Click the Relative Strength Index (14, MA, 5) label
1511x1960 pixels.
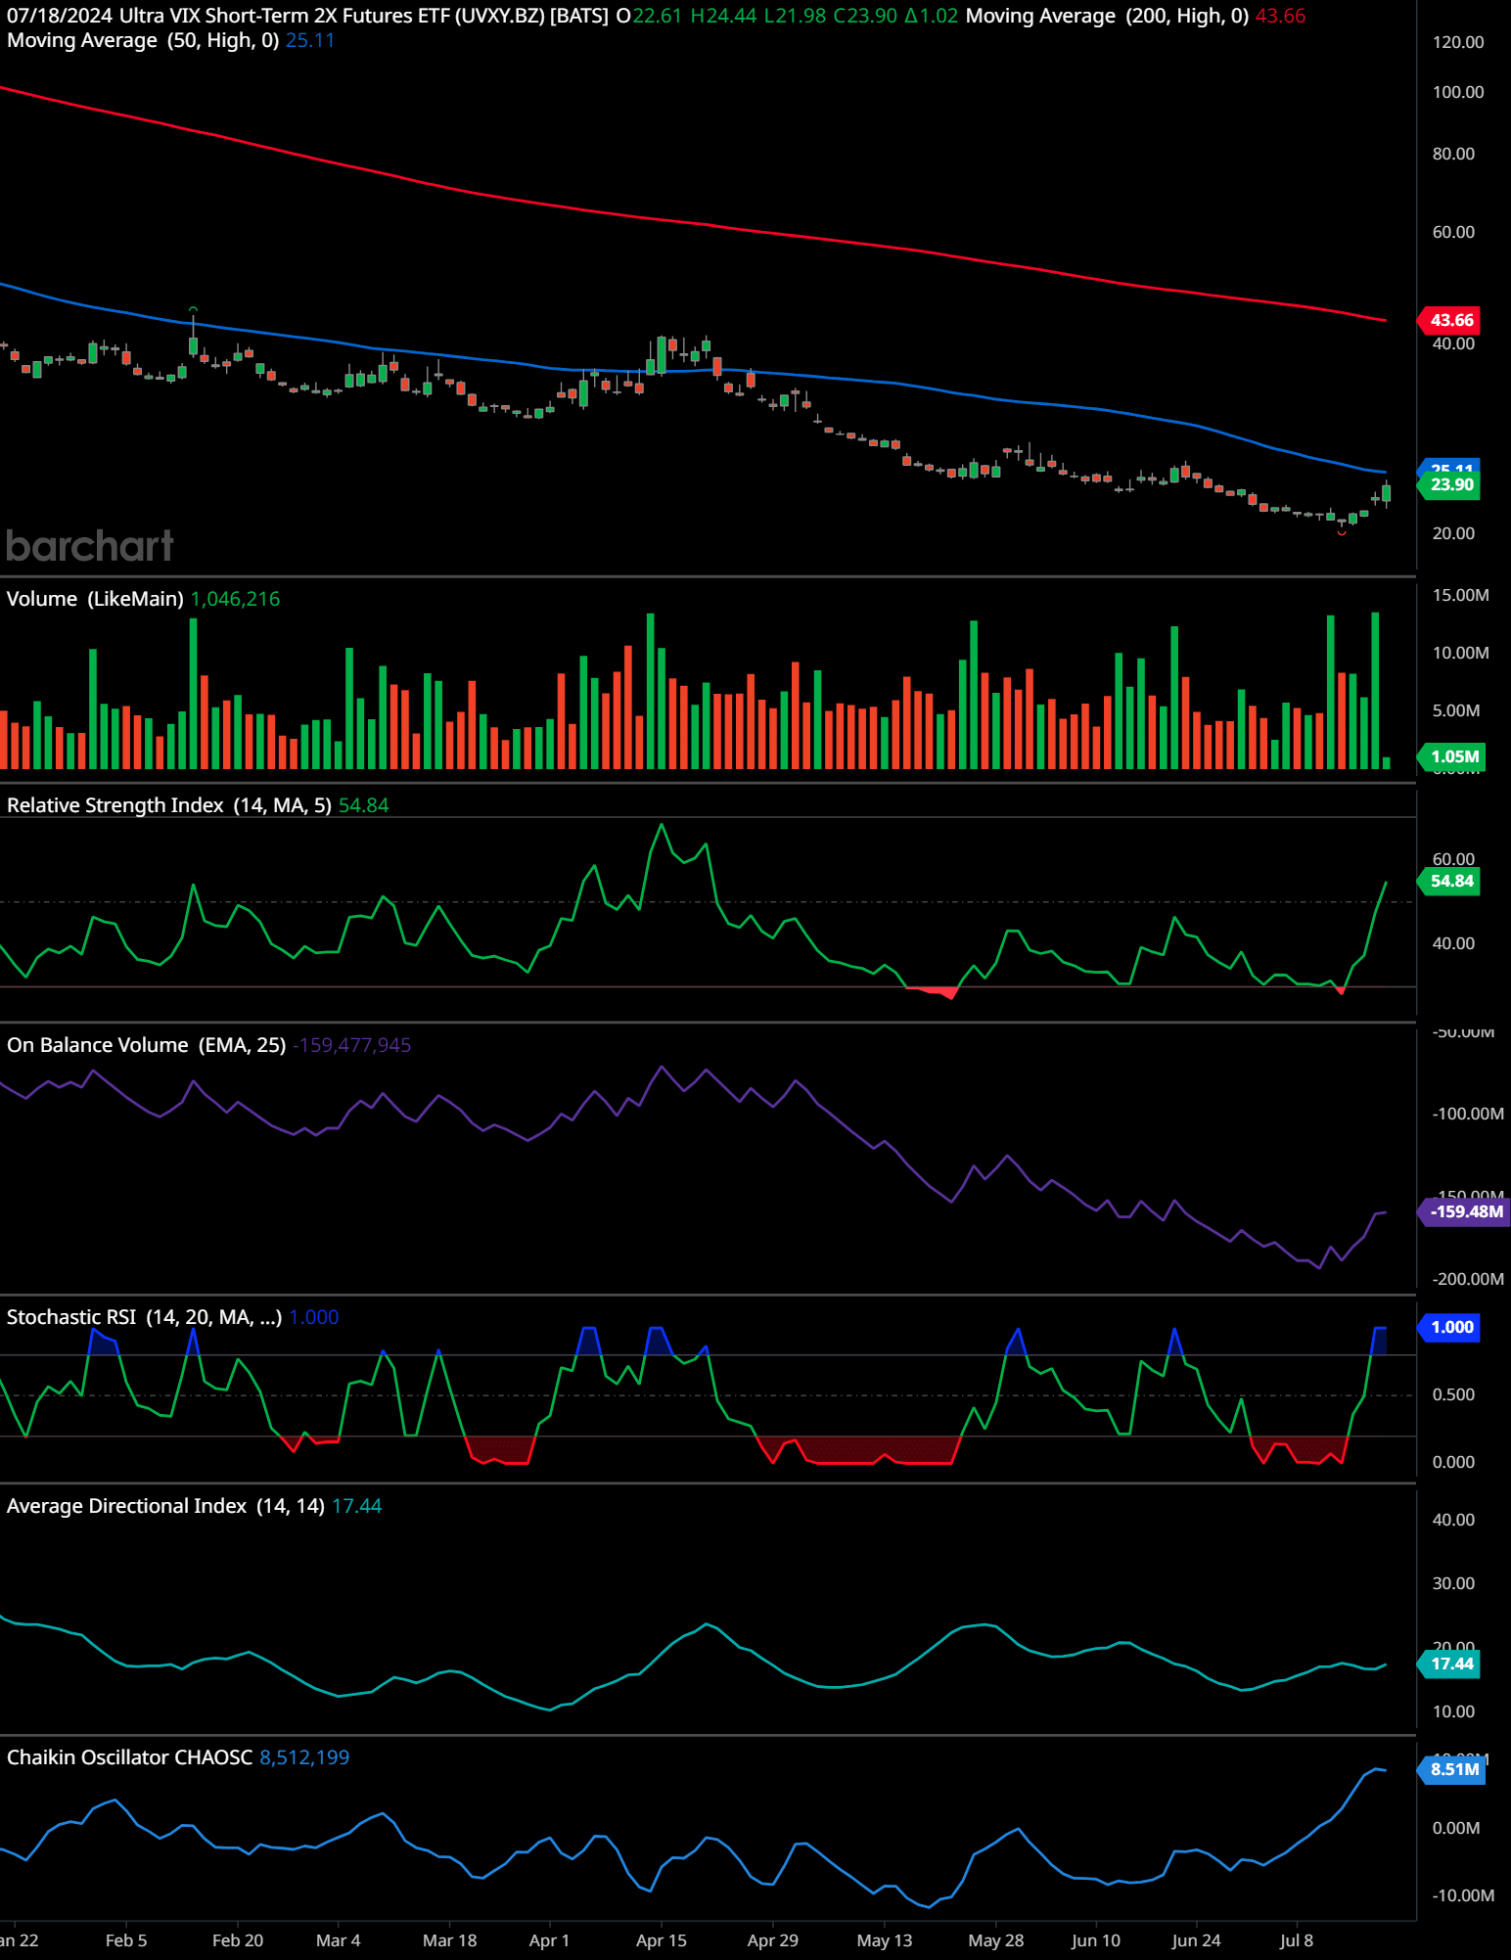169,805
